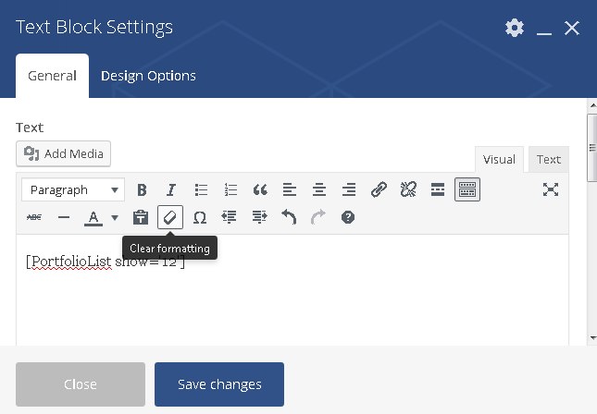Toggle bold formatting
This screenshot has height=414, width=597.
[x=142, y=189]
